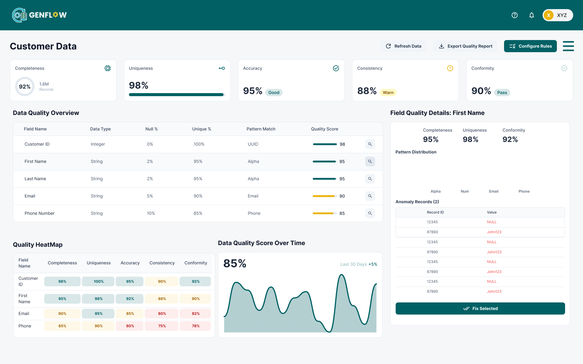The height and width of the screenshot is (364, 583).
Task: Click Field Details Conformity 92% value
Action: click(x=510, y=140)
